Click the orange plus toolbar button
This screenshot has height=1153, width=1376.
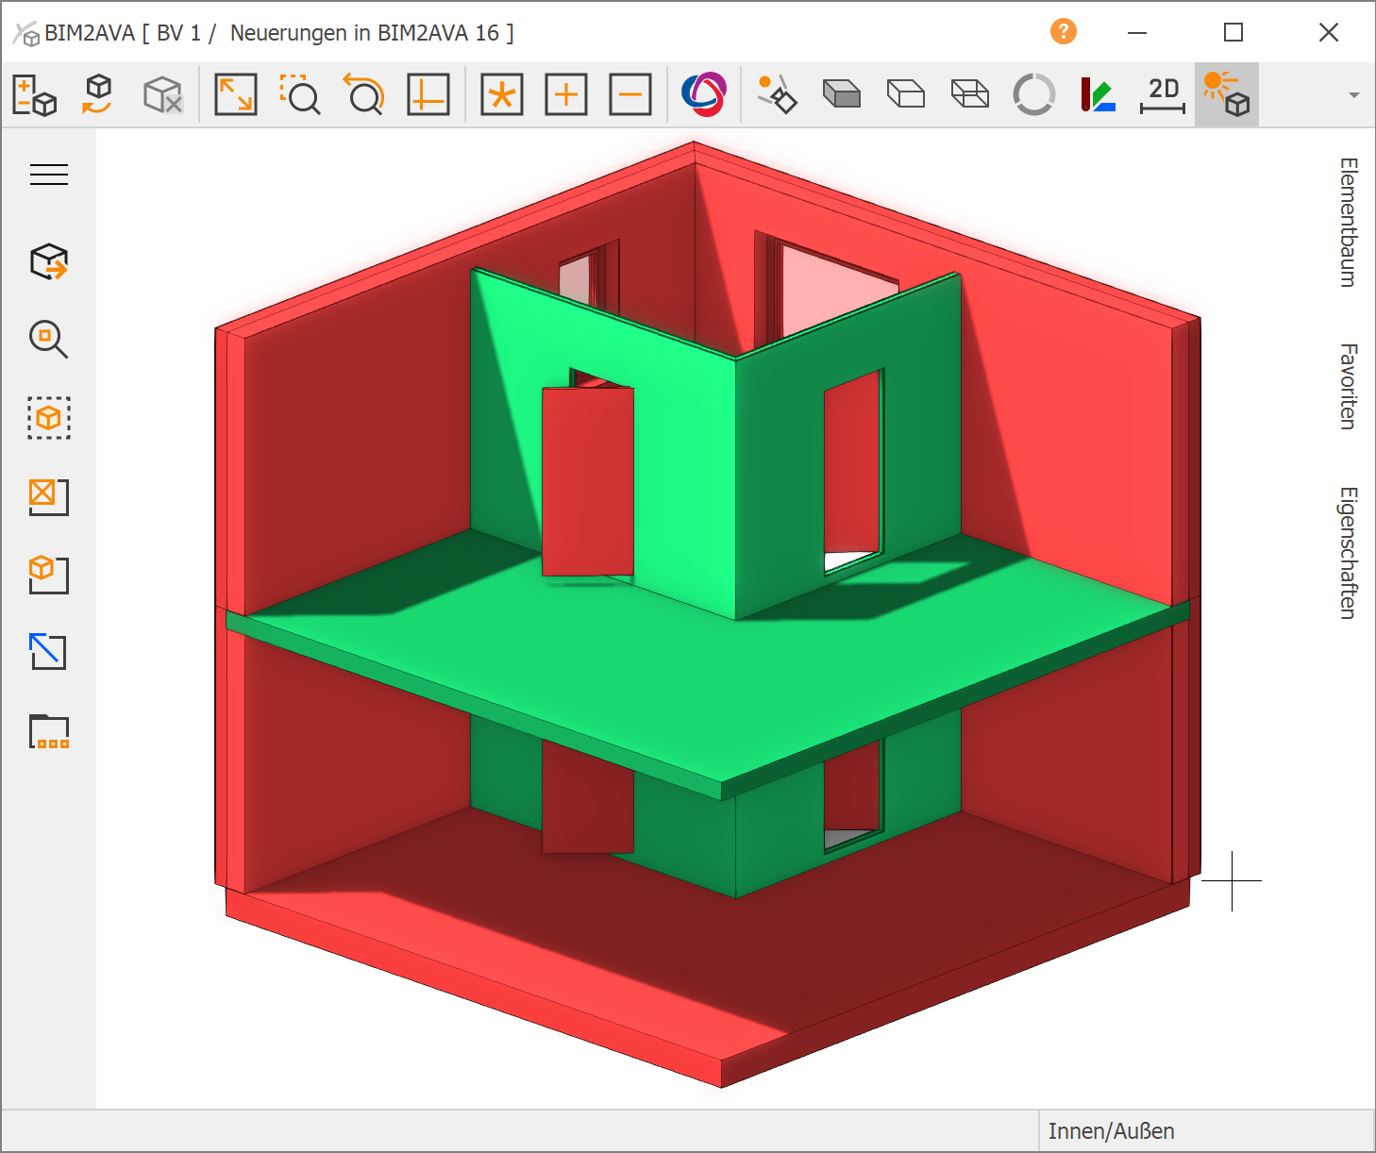[566, 94]
